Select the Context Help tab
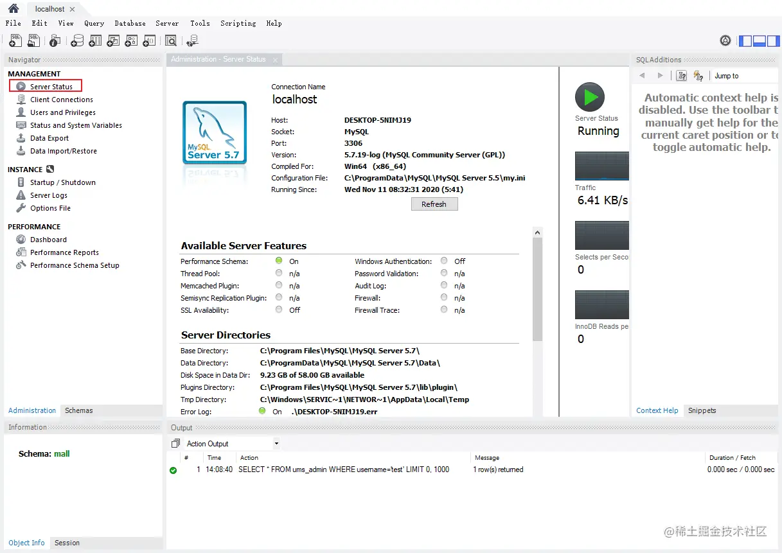Viewport: 782px width, 553px height. [x=657, y=410]
